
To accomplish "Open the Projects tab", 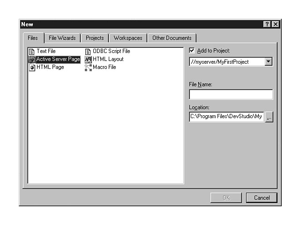I will (x=95, y=38).
